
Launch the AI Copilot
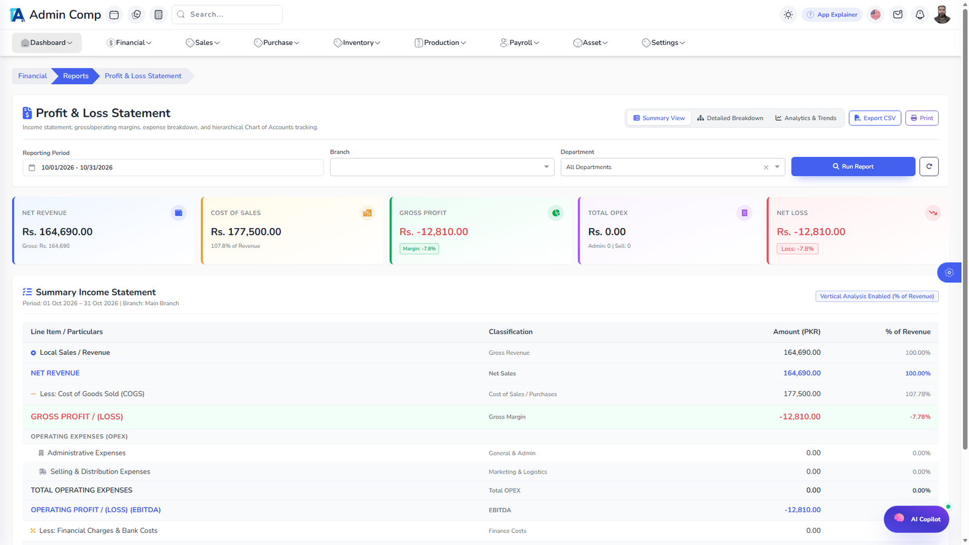click(x=916, y=519)
